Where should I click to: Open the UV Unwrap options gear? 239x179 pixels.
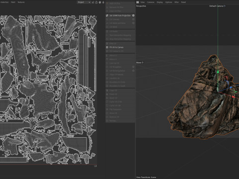coord(133,19)
